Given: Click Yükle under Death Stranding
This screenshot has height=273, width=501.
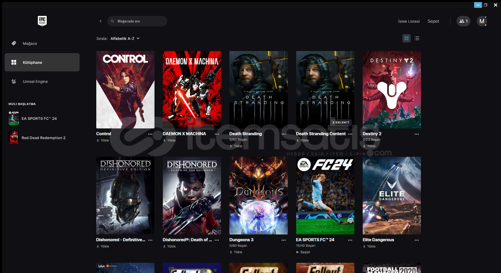Looking at the screenshot, I should 236,146.
